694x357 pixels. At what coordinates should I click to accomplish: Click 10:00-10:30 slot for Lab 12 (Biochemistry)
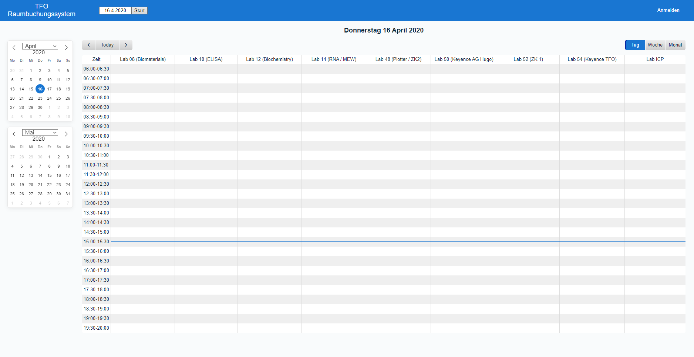[269, 146]
